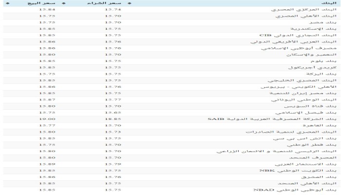Click sell price 19.00 in SAIB row

coord(47,119)
